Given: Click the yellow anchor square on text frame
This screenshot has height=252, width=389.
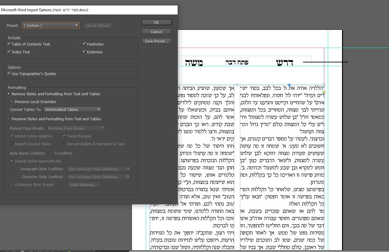Looking at the screenshot, I should pyautogui.click(x=324, y=92).
